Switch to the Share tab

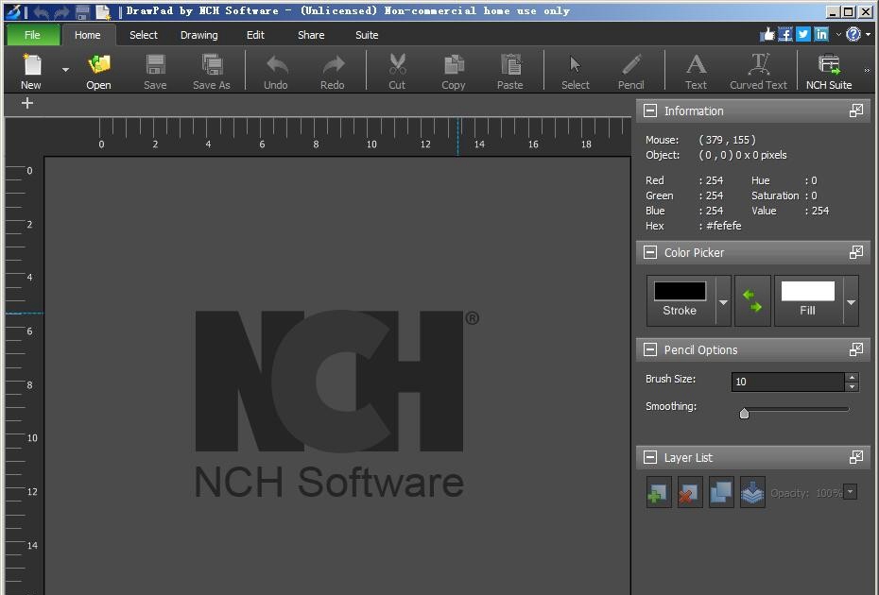(311, 35)
